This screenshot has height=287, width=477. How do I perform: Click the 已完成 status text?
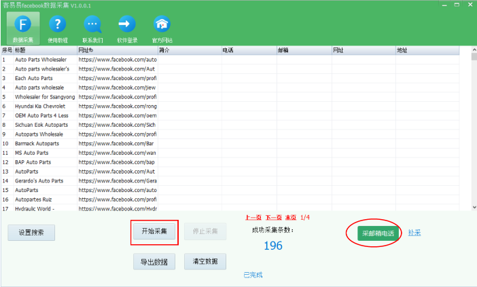click(253, 275)
